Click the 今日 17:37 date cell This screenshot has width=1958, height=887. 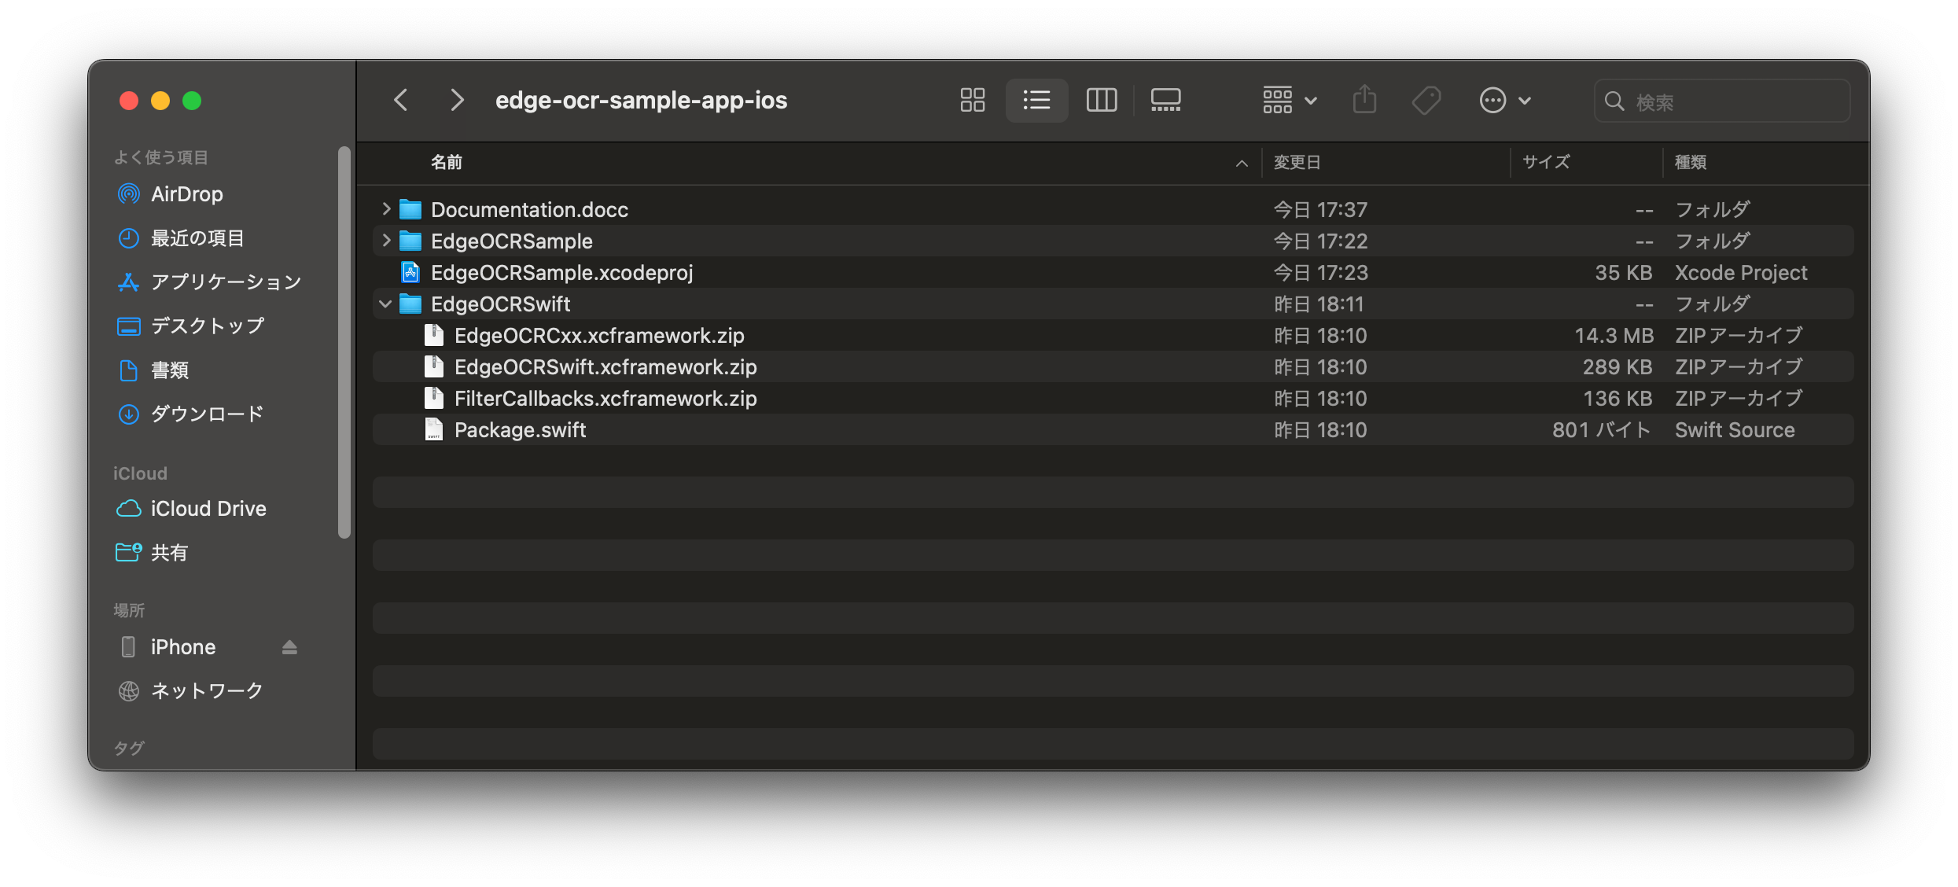coord(1320,210)
